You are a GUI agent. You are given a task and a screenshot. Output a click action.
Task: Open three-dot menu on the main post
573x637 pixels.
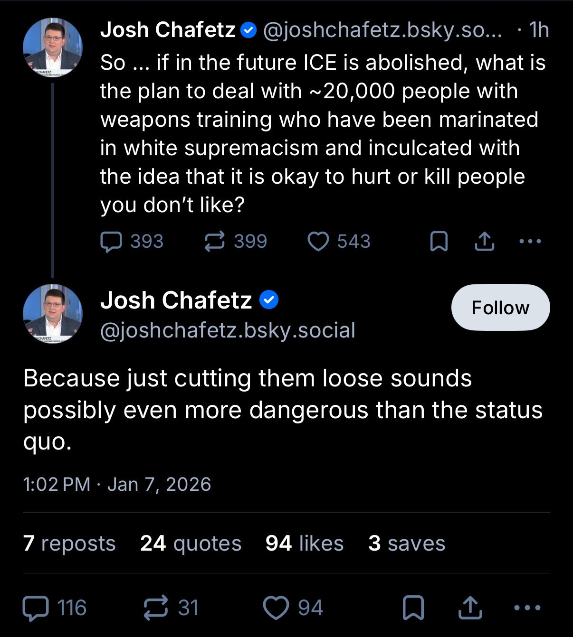(527, 608)
